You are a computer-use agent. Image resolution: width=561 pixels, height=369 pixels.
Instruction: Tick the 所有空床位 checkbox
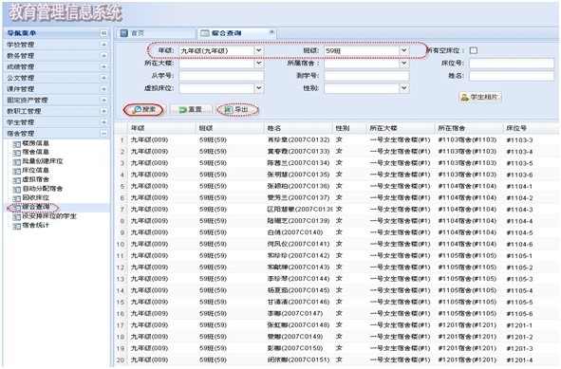click(x=474, y=51)
